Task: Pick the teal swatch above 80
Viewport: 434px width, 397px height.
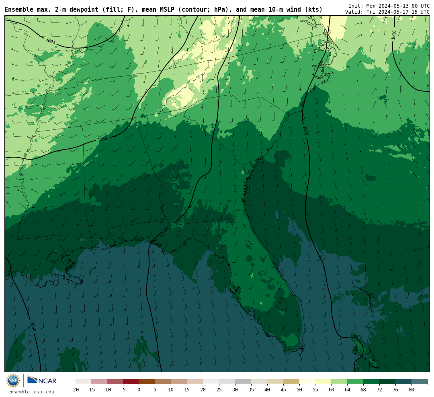Action: coord(420,382)
